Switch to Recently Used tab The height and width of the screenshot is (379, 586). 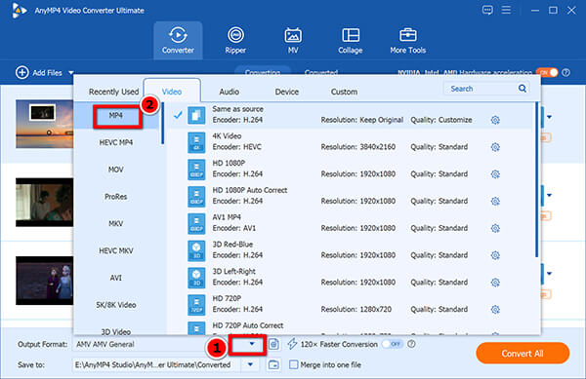pyautogui.click(x=113, y=92)
